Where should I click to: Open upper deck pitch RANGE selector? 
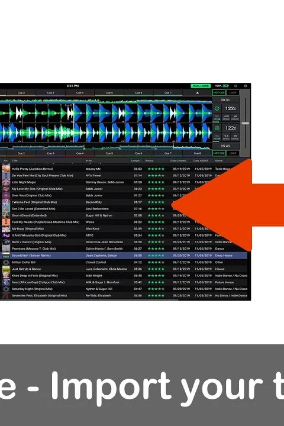[235, 118]
